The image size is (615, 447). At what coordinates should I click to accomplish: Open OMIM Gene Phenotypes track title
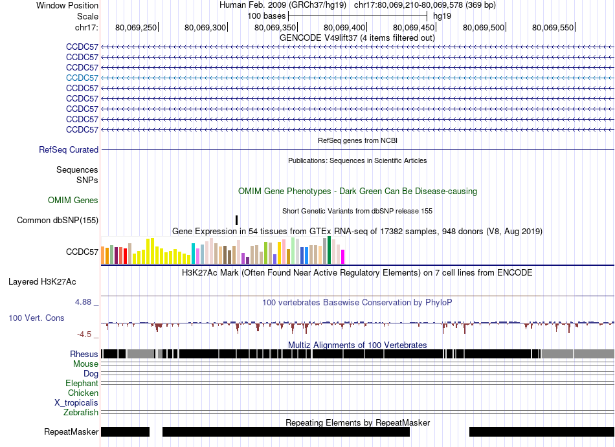coord(357,191)
